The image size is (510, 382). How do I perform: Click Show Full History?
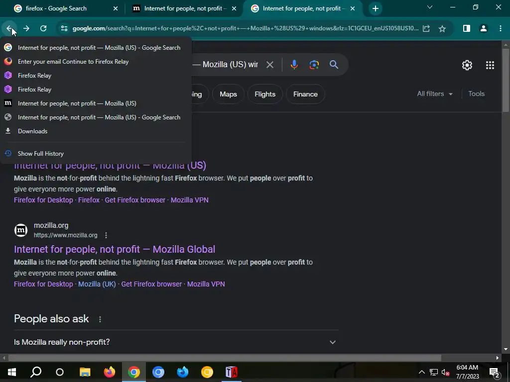pos(96,154)
